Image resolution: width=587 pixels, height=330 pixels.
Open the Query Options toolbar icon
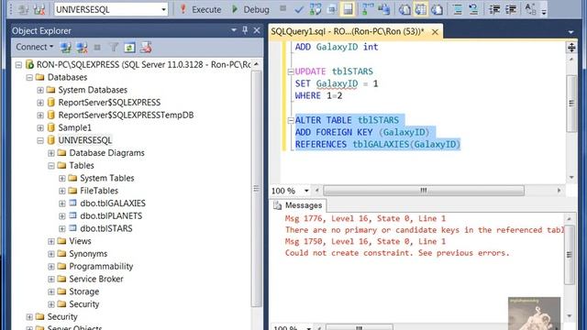(x=331, y=9)
